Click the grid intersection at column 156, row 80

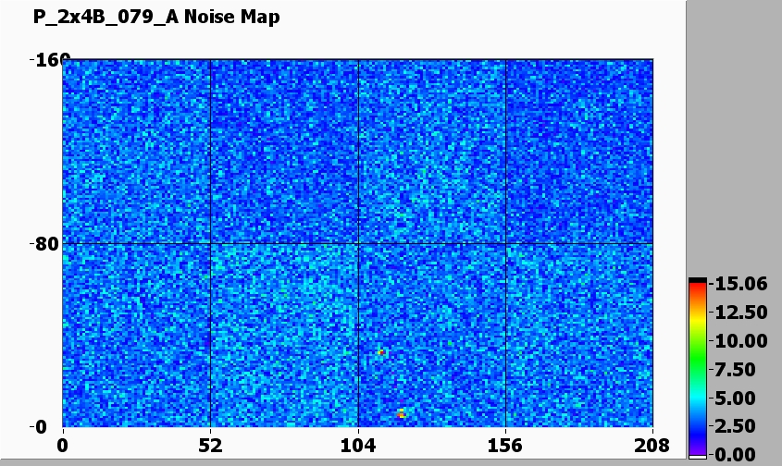(x=505, y=243)
